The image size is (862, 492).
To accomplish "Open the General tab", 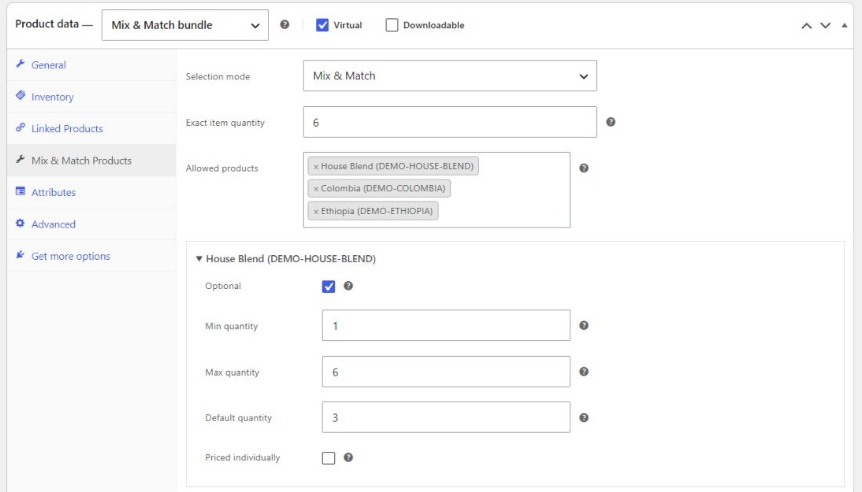I will click(91, 65).
